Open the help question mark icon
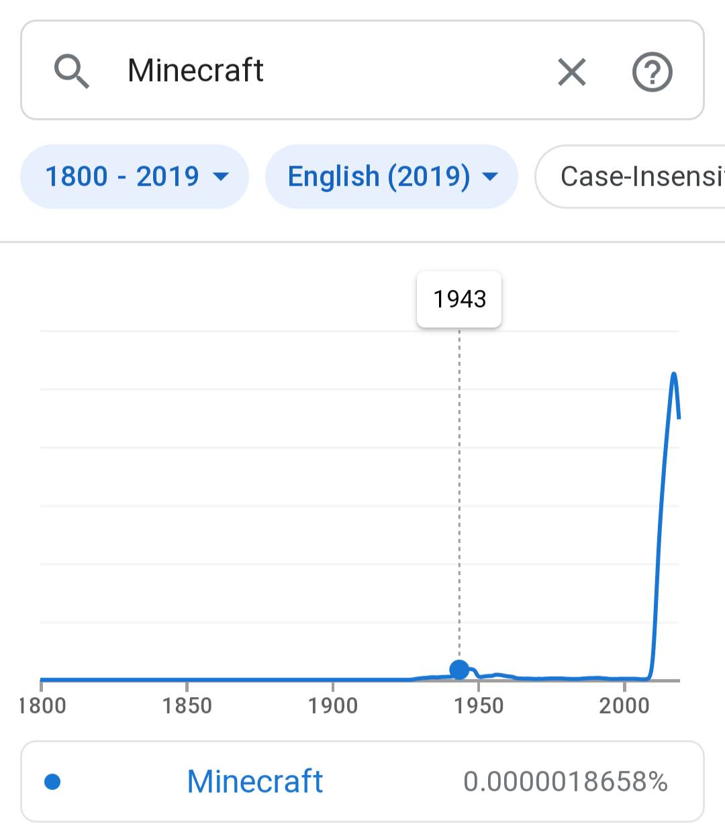 pyautogui.click(x=652, y=72)
